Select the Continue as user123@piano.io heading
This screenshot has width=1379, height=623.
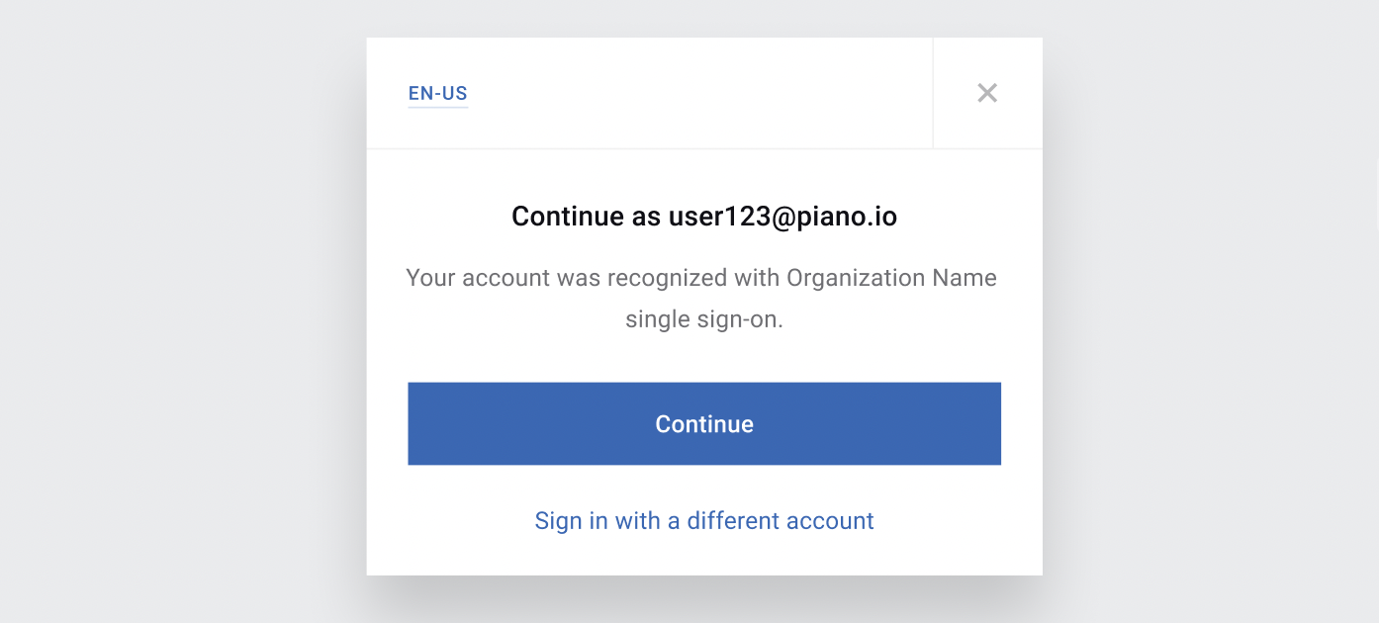click(x=704, y=217)
